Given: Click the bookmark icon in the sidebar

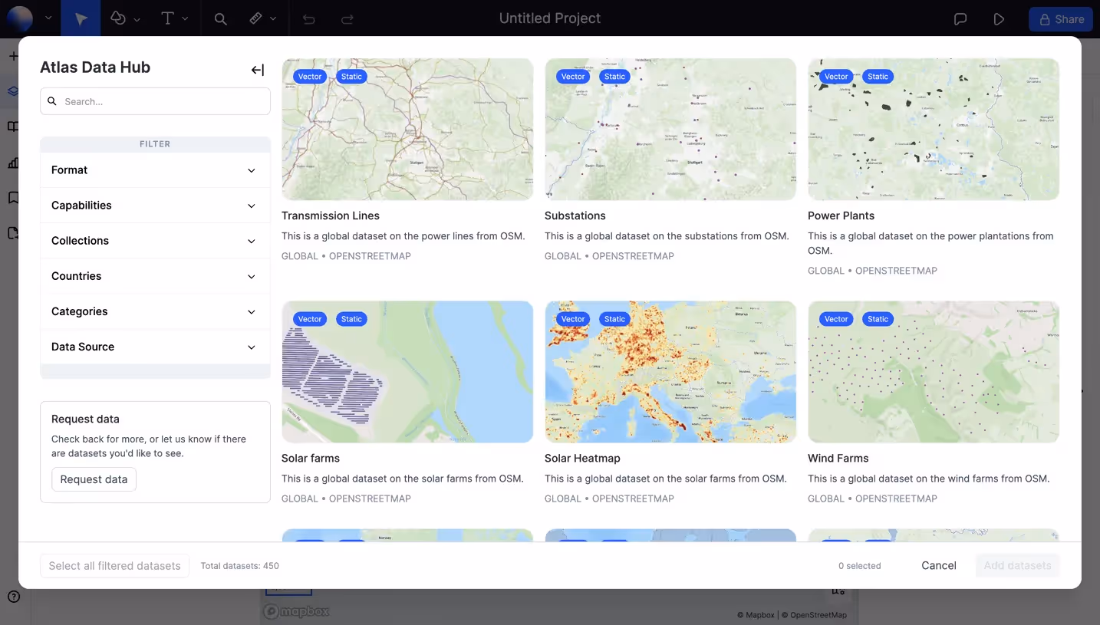Looking at the screenshot, I should [12, 197].
